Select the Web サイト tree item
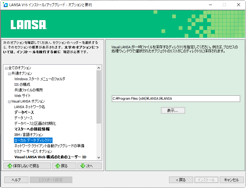This screenshot has width=246, height=188. pos(22,96)
